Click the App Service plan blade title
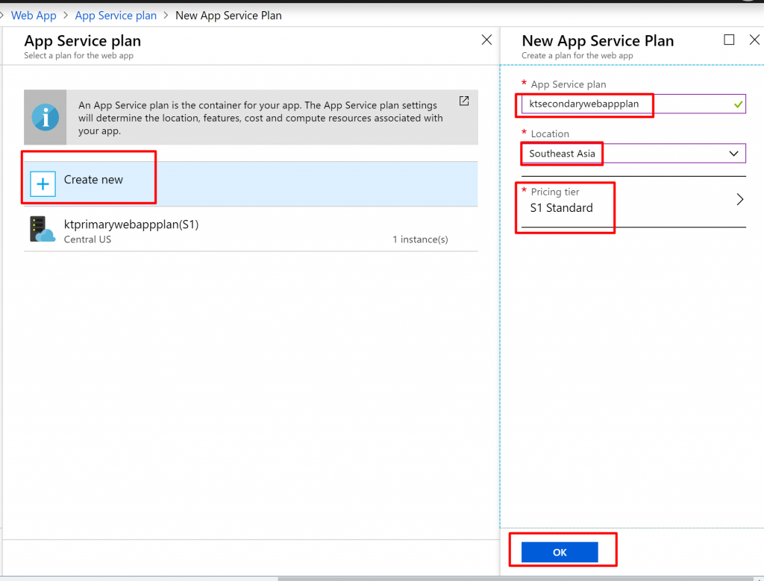The height and width of the screenshot is (581, 764). [x=82, y=41]
